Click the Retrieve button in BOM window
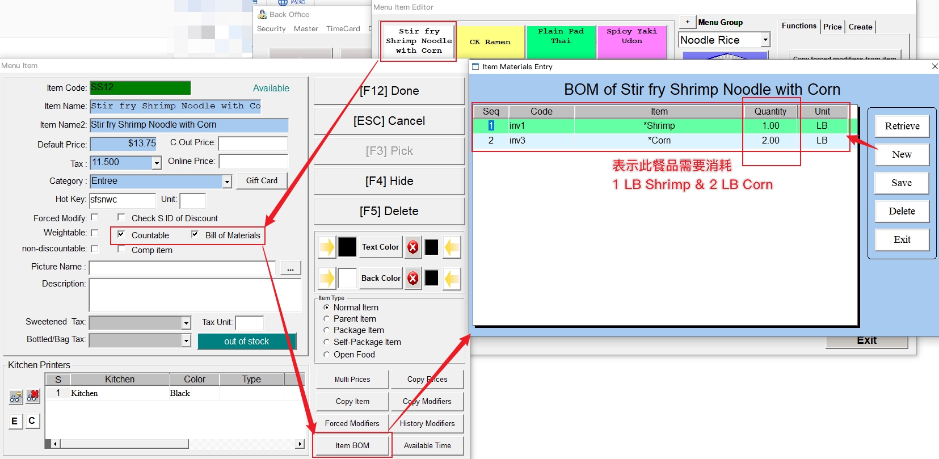The height and width of the screenshot is (459, 939). coord(902,126)
